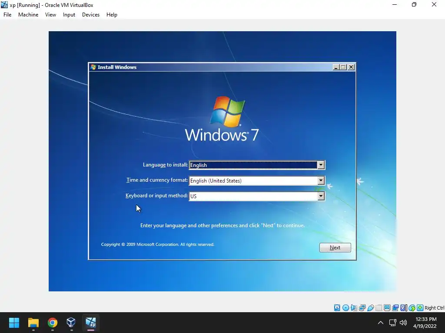Click the Time and currency format label
This screenshot has height=333, width=445.
(x=157, y=180)
